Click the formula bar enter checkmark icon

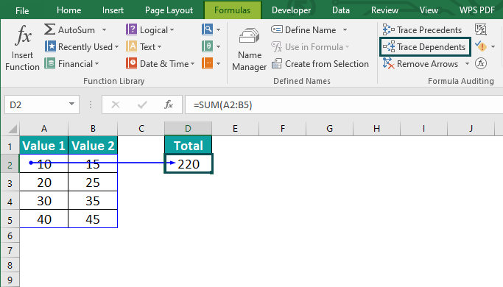pyautogui.click(x=142, y=104)
